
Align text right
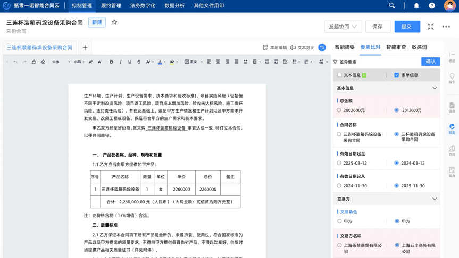click(227, 62)
